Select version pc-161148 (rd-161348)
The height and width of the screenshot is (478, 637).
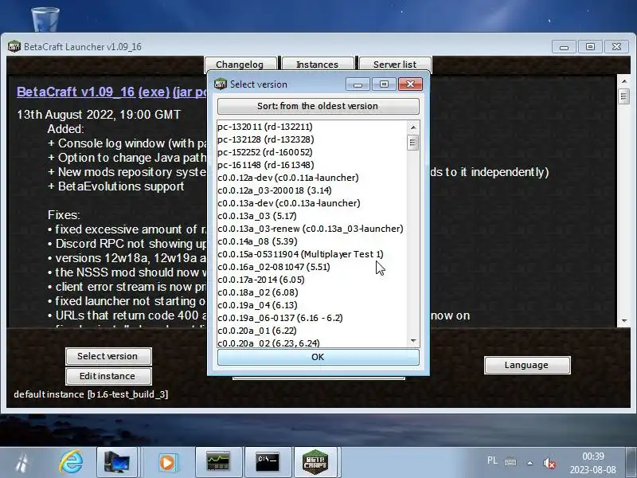pyautogui.click(x=312, y=165)
